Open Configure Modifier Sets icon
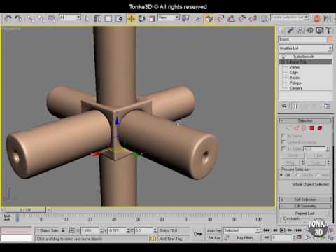Viewport: 336px width, 252px height. [327, 106]
